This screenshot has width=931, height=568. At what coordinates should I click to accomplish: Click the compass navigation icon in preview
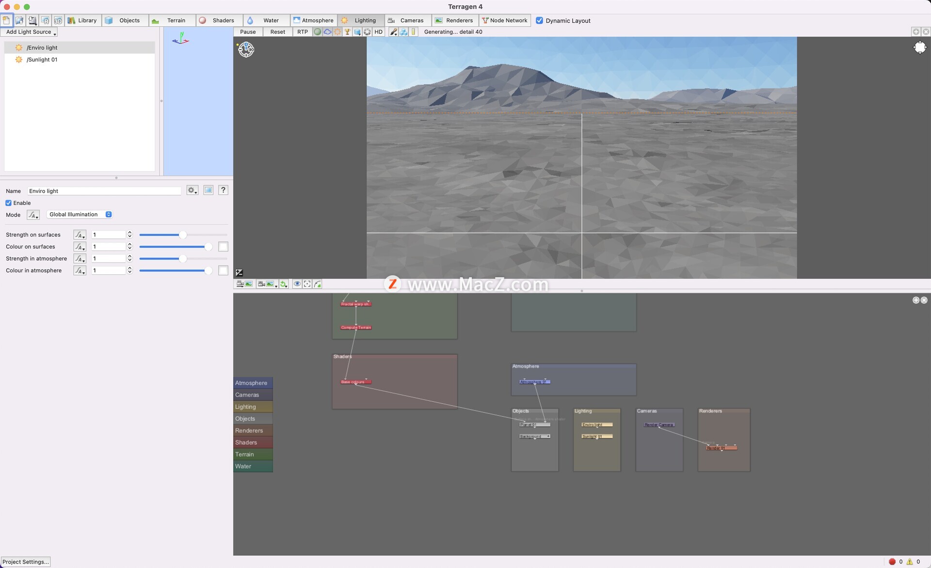coord(246,49)
